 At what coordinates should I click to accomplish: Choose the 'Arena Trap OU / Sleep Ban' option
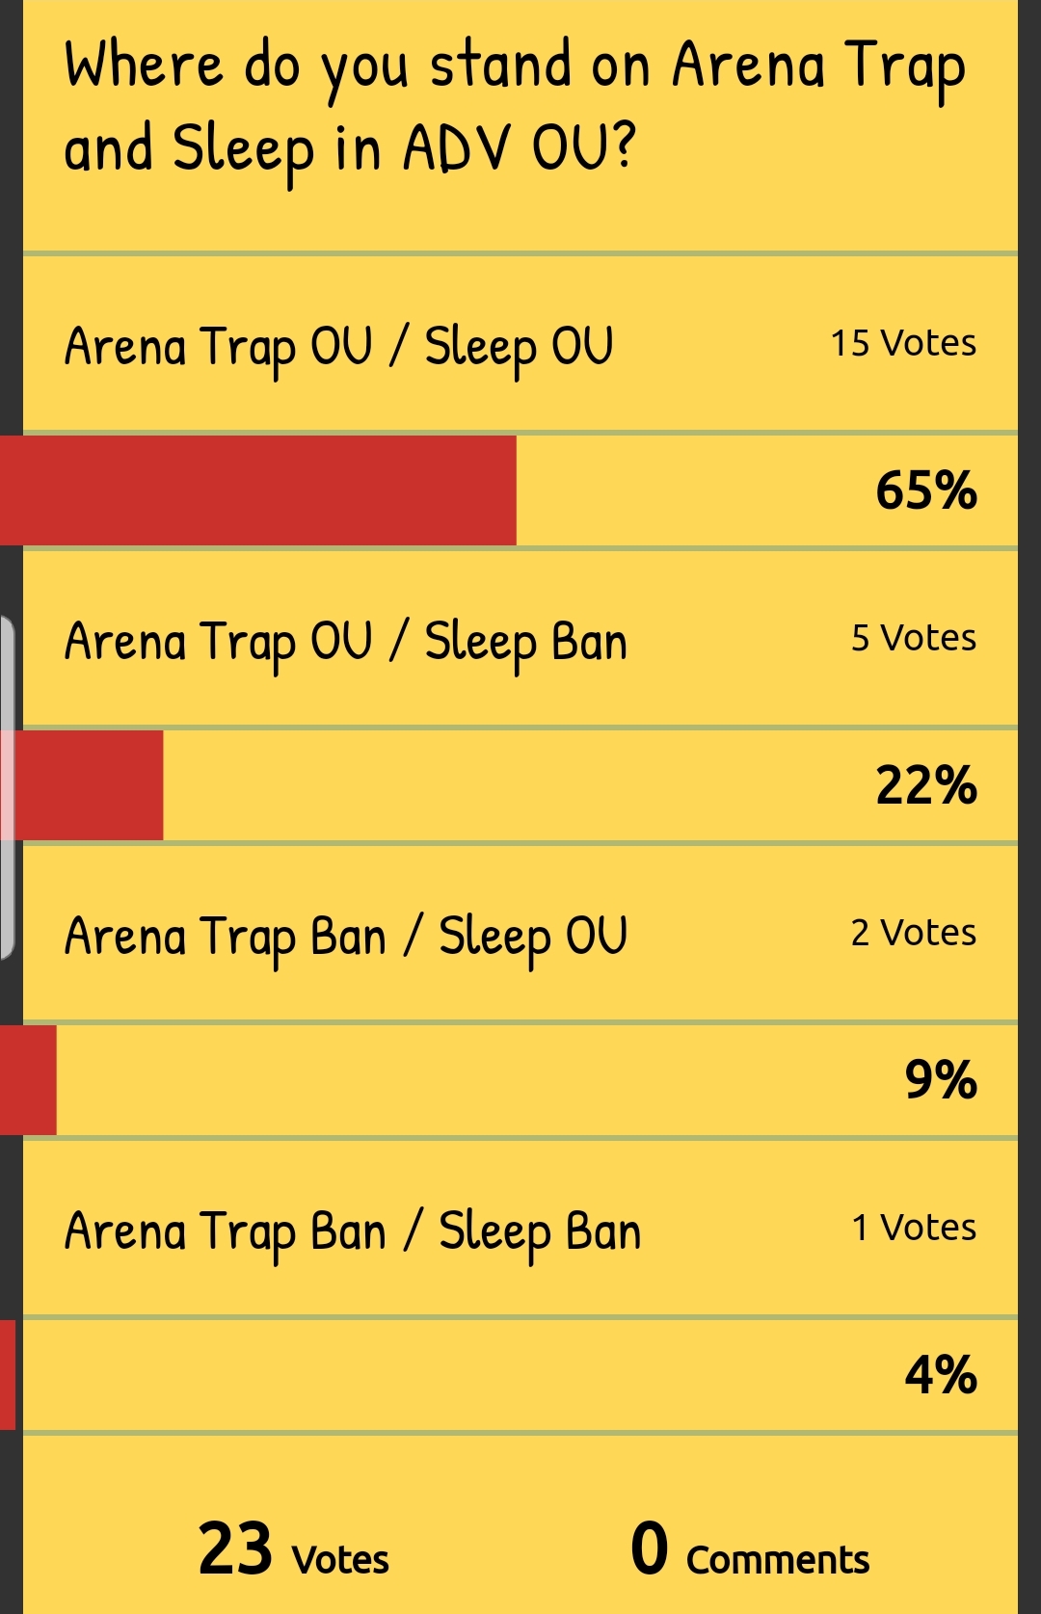tap(345, 642)
